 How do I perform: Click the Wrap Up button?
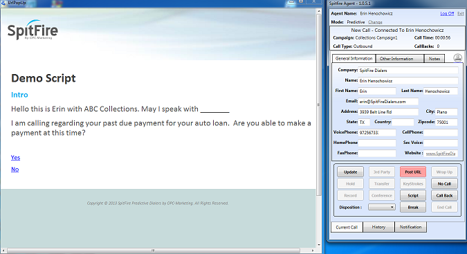tap(444, 172)
